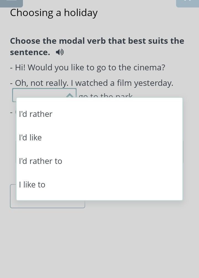199x278 pixels.
Task: Play the instruction audio with the speaker icon
Action: coord(60,52)
